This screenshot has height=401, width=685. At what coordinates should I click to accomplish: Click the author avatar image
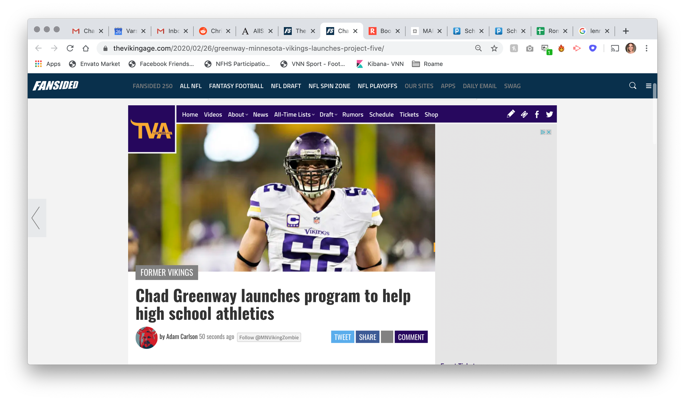[x=147, y=338]
